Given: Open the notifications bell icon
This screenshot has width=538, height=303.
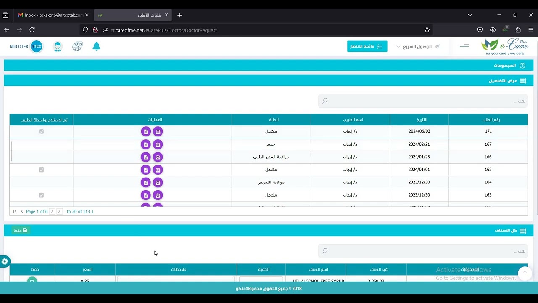Looking at the screenshot, I should click(96, 46).
